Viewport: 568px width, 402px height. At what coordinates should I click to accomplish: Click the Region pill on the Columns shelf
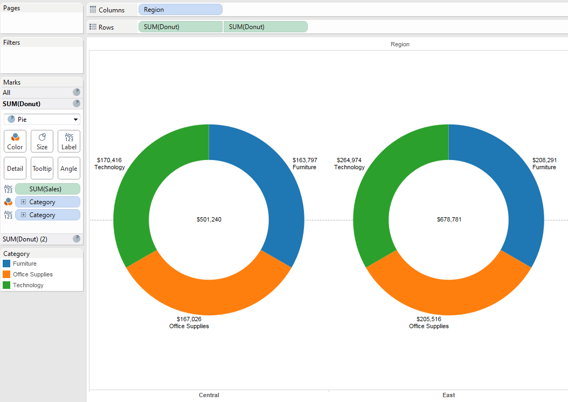click(x=180, y=9)
